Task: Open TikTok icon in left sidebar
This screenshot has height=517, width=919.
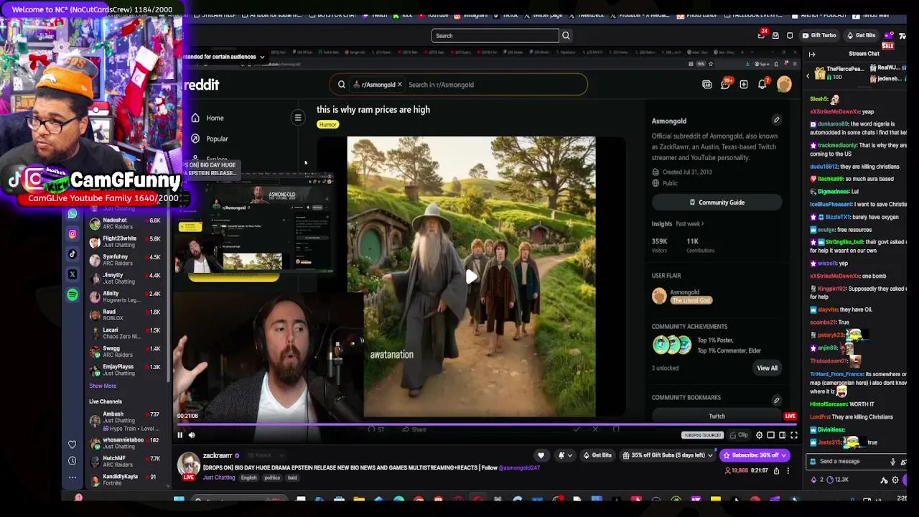Action: tap(73, 253)
